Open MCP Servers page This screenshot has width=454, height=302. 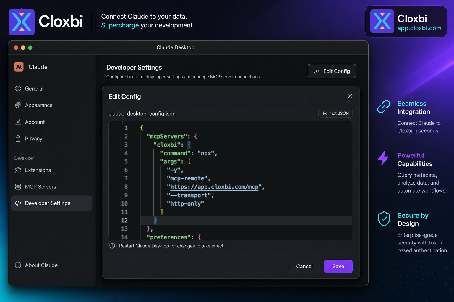pyautogui.click(x=51, y=187)
